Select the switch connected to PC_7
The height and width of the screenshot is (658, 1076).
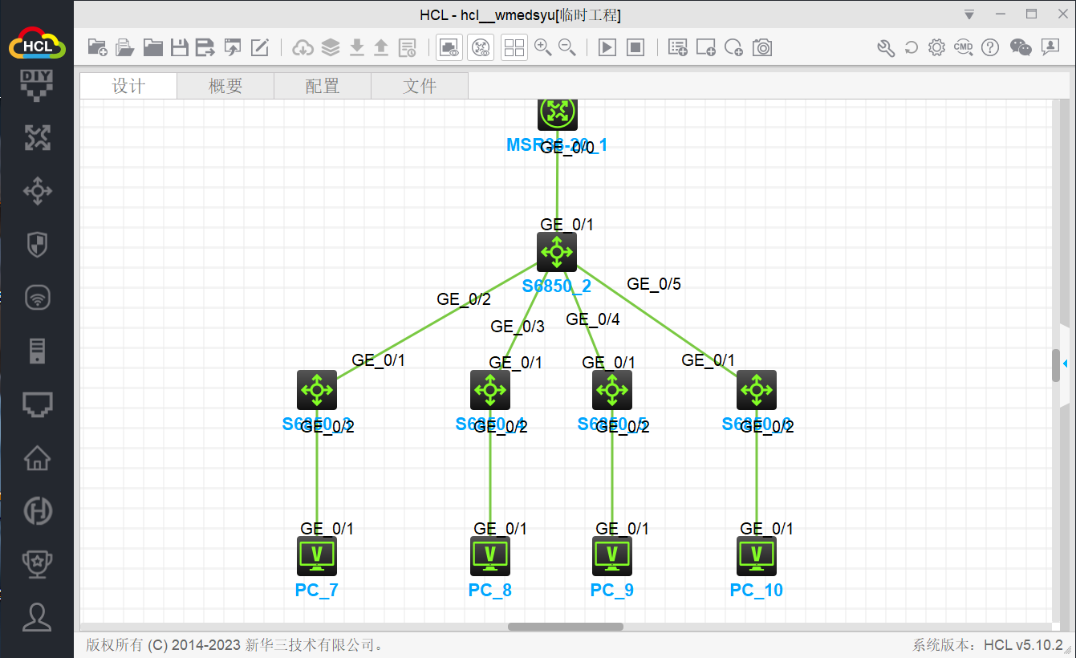pos(317,390)
